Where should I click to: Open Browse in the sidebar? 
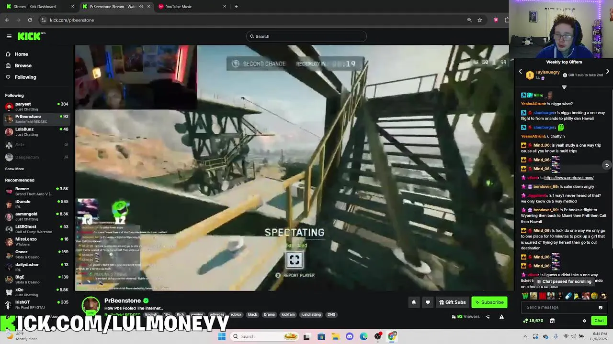(x=23, y=66)
